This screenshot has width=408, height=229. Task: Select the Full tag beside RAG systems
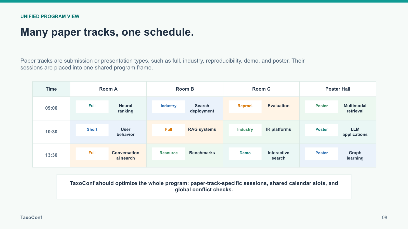point(169,130)
